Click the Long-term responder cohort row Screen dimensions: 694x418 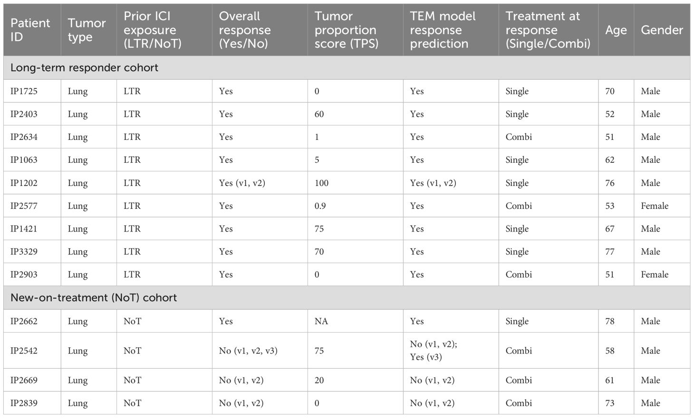click(x=347, y=67)
